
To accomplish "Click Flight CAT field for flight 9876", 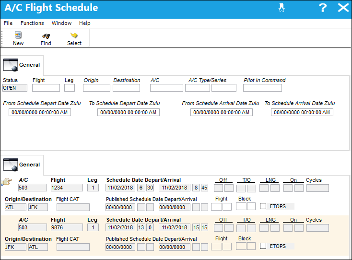I will click(73, 247).
